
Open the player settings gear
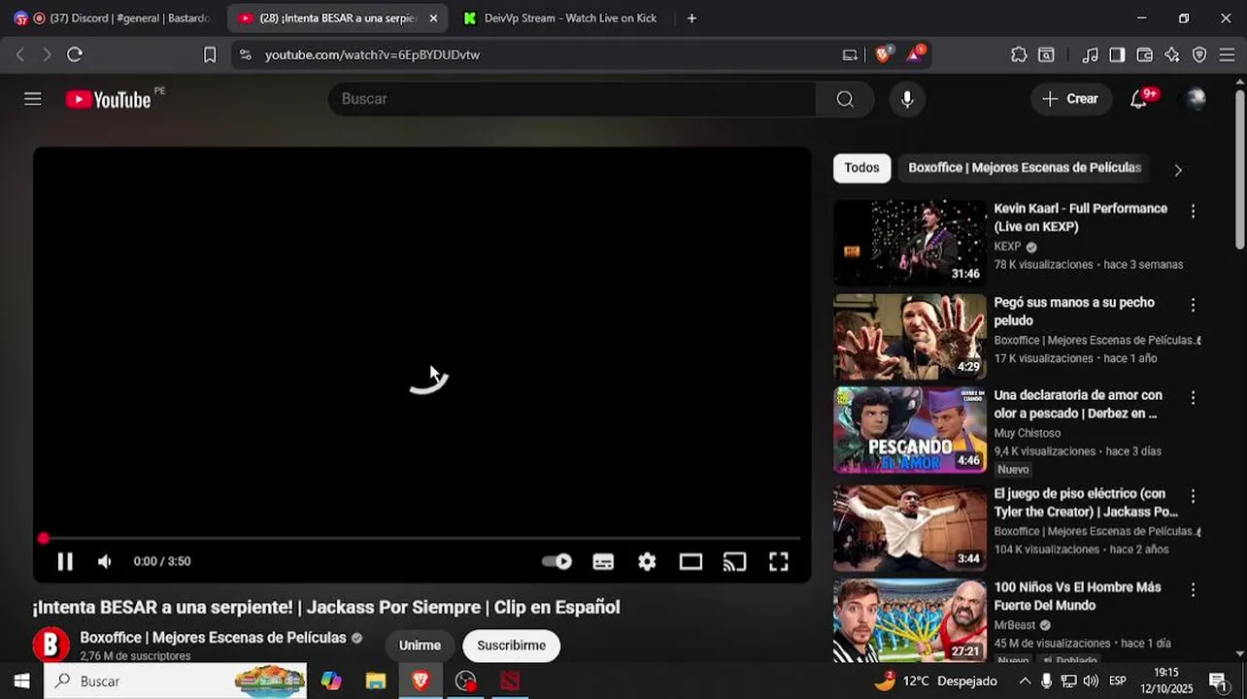point(647,561)
